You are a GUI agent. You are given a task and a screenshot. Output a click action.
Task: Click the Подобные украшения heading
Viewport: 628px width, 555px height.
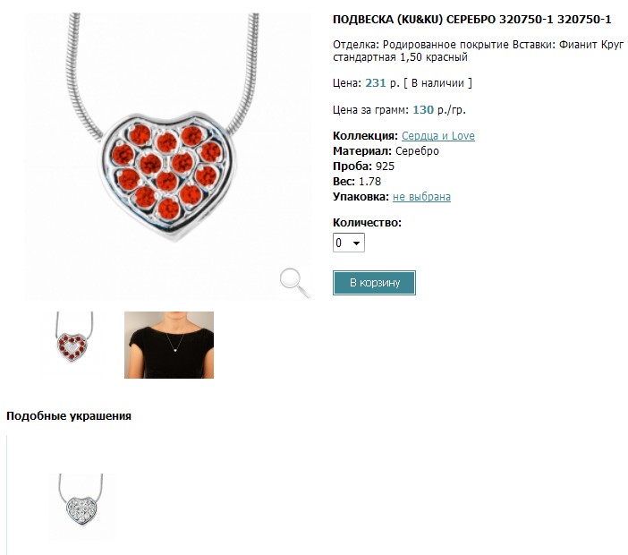click(69, 416)
